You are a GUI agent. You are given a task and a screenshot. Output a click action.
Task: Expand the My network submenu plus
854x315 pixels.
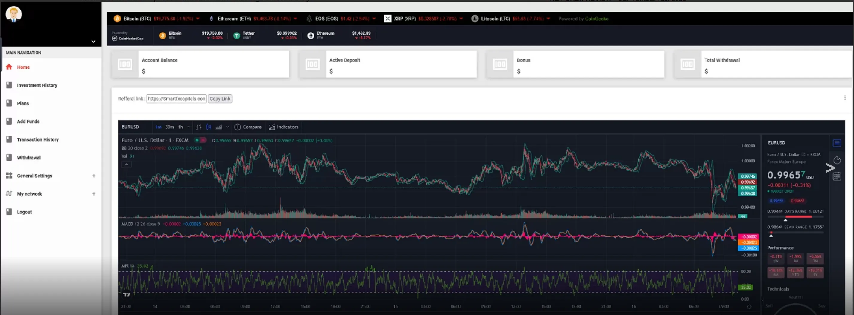click(94, 194)
